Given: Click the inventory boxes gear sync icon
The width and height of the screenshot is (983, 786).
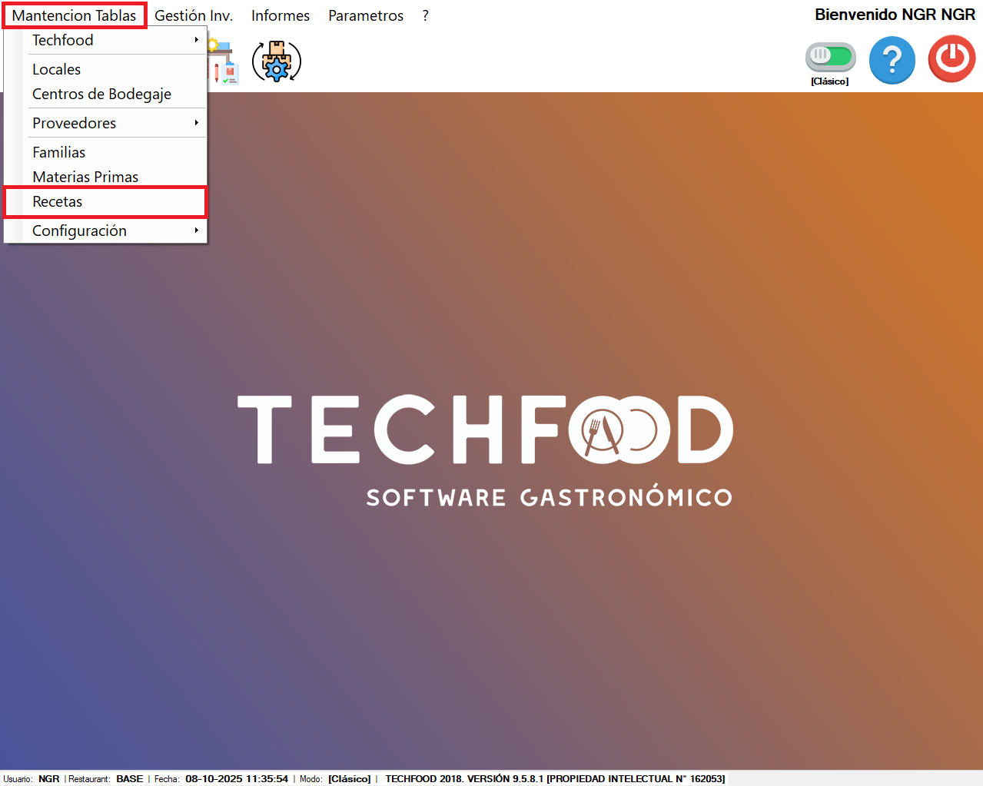Looking at the screenshot, I should pyautogui.click(x=277, y=61).
